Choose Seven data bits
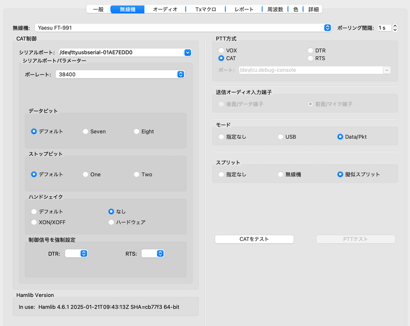This screenshot has width=410, height=326. 86,132
